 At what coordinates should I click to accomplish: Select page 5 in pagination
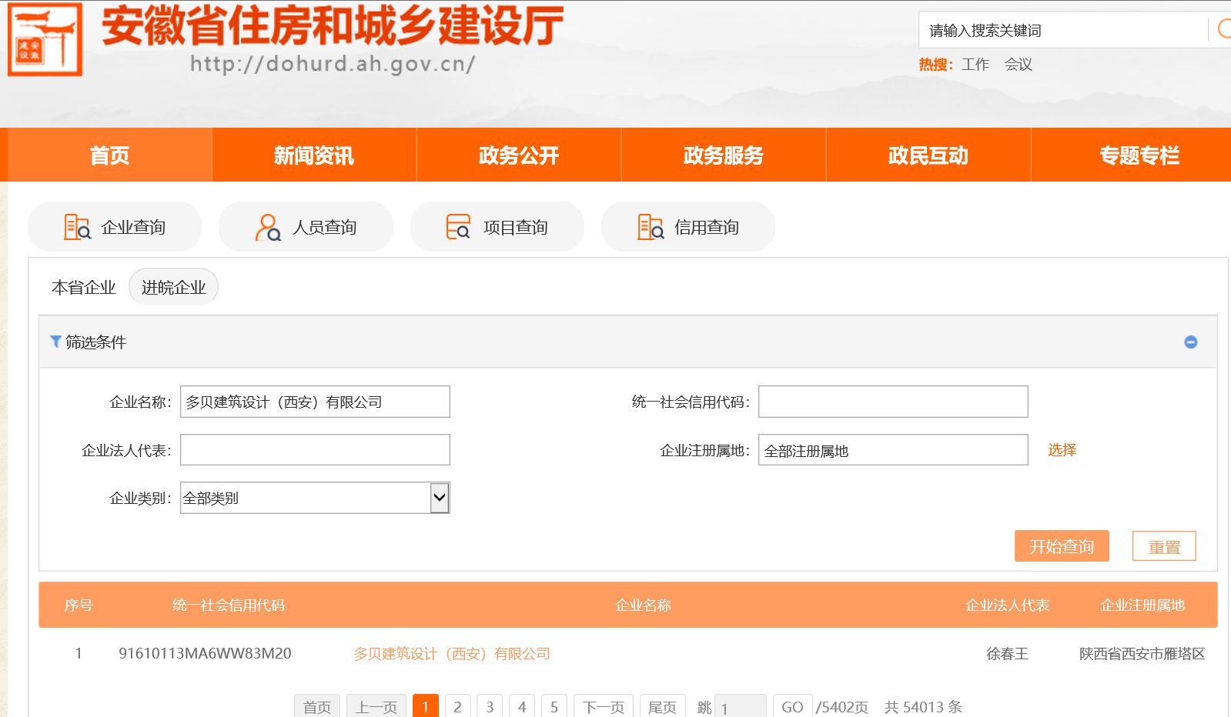pyautogui.click(x=554, y=706)
